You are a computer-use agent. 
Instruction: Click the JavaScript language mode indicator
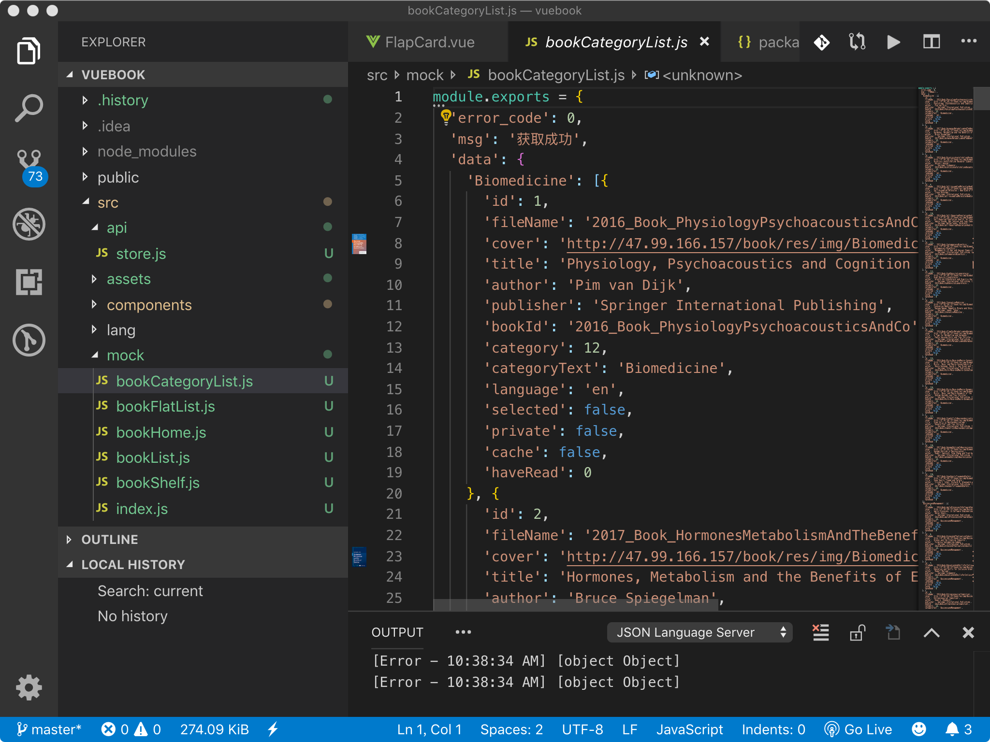click(x=689, y=729)
